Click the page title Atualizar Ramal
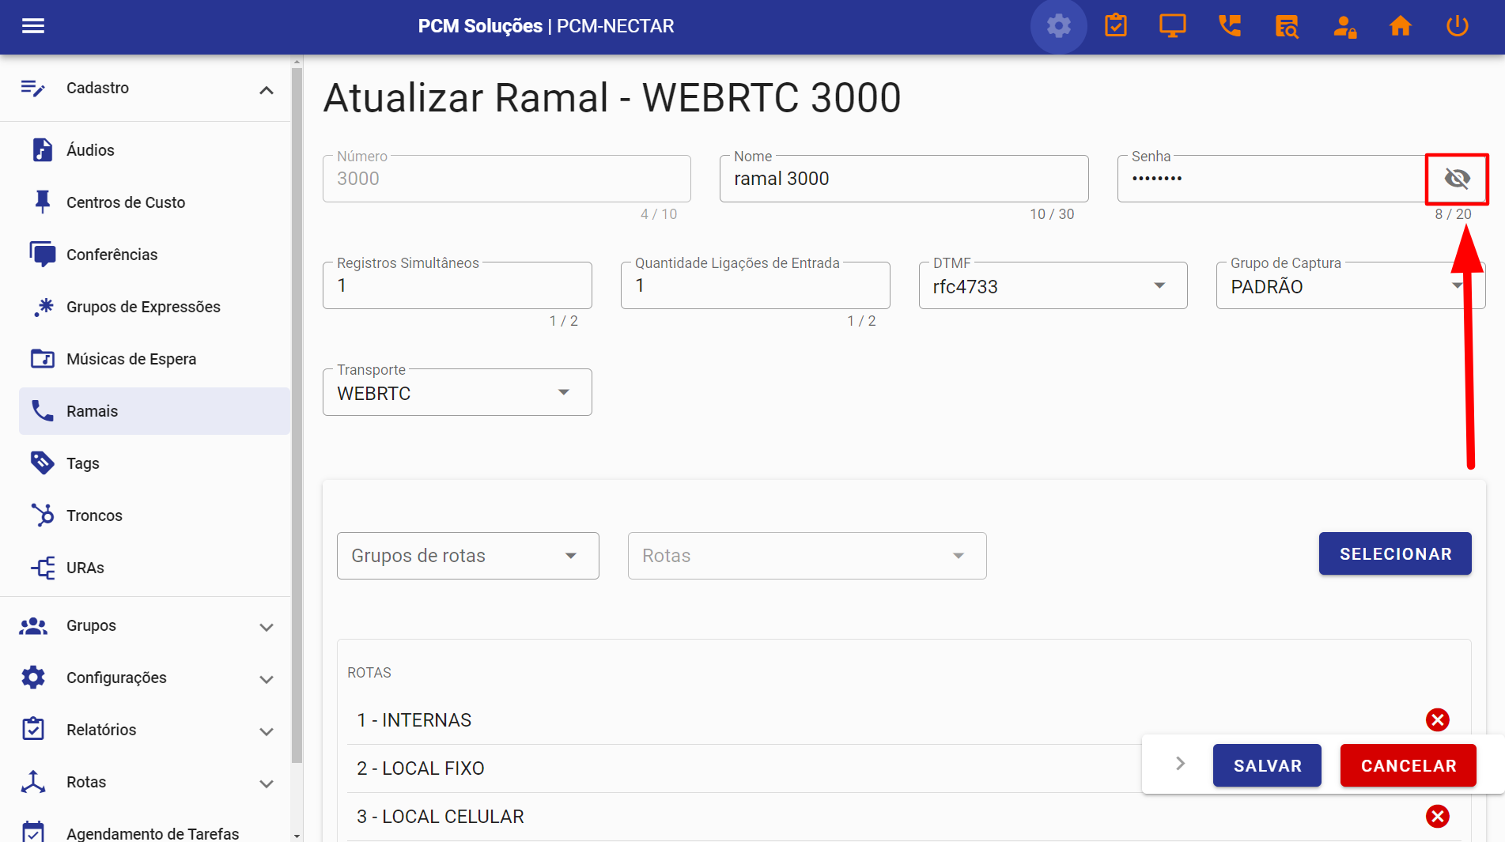This screenshot has width=1505, height=842. pyautogui.click(x=612, y=98)
